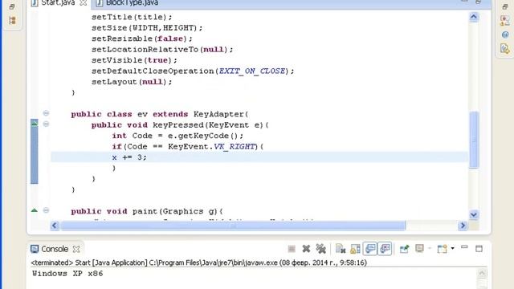
Task: Click "setSize(WIDTH,HEIGHT);" line
Action: coord(147,28)
